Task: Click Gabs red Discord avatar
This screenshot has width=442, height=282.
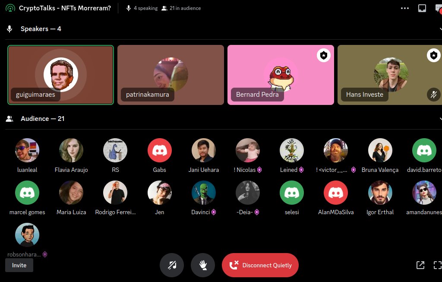Action: pos(160,150)
